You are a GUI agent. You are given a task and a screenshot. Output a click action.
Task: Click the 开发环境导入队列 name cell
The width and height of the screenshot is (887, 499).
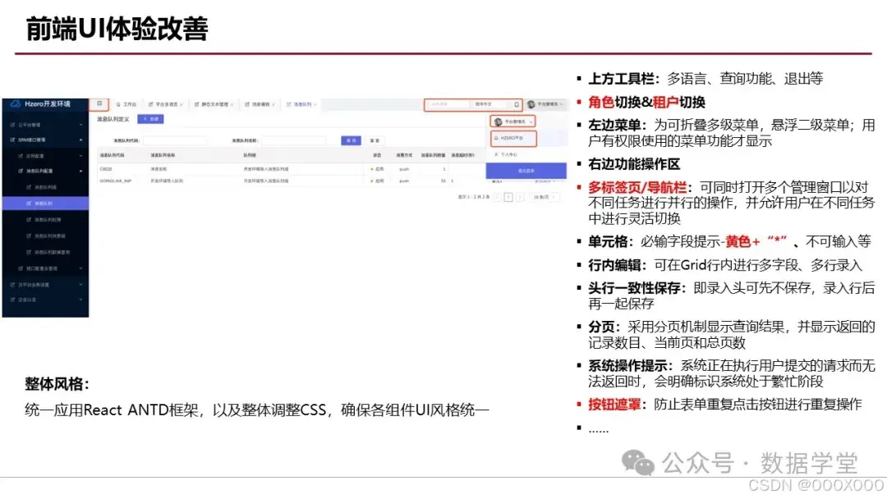tap(167, 181)
